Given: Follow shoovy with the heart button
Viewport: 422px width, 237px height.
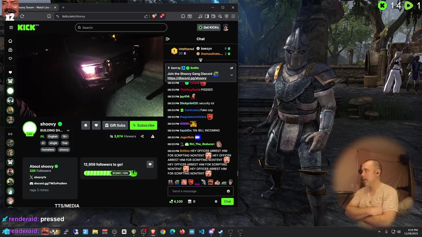Looking at the screenshot, I should click(96, 125).
